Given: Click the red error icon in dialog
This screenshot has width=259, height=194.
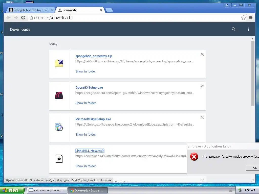Looking at the screenshot, I should pos(194,157).
